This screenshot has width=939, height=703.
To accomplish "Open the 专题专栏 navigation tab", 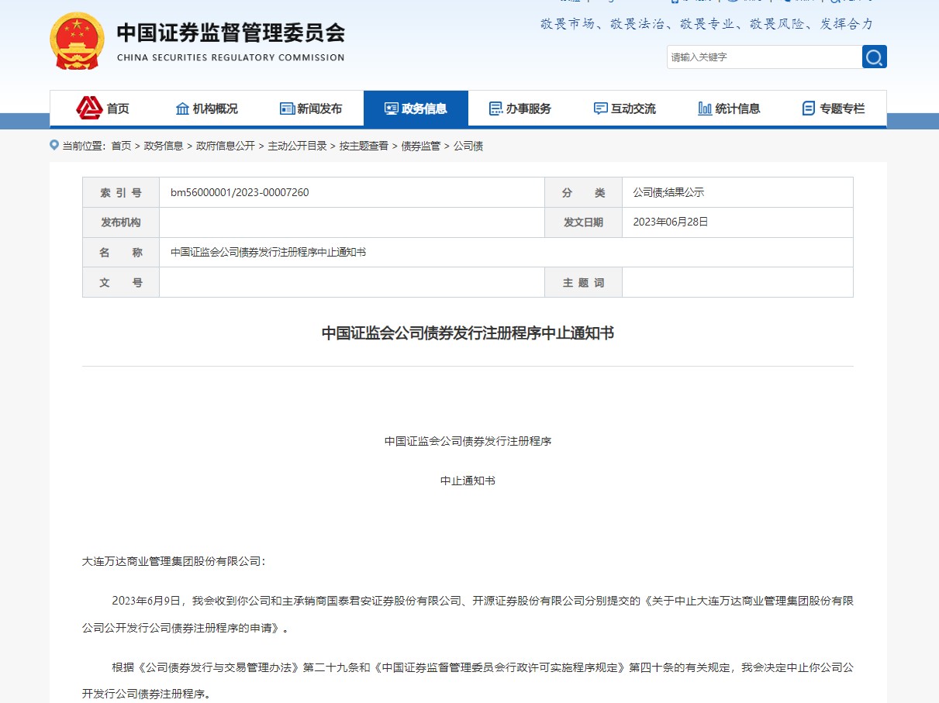I will [x=834, y=109].
